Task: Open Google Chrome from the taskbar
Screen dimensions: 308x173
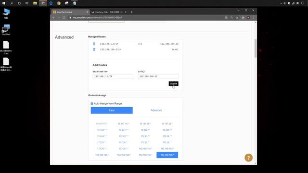Action: coord(59,3)
